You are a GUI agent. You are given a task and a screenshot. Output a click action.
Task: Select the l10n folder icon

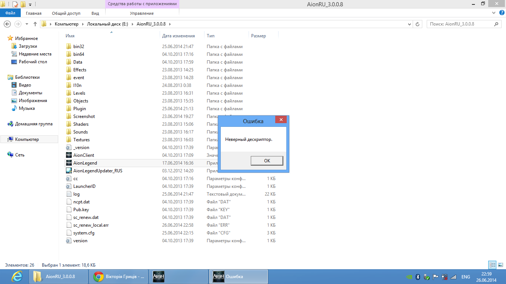click(69, 85)
